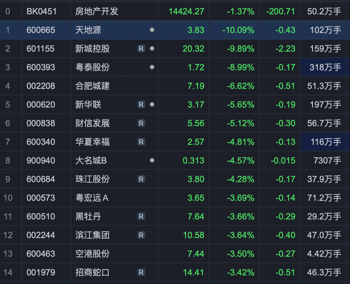Image resolution: width=350 pixels, height=284 pixels.
Task: Click volume 7307手
Action: coord(327,161)
